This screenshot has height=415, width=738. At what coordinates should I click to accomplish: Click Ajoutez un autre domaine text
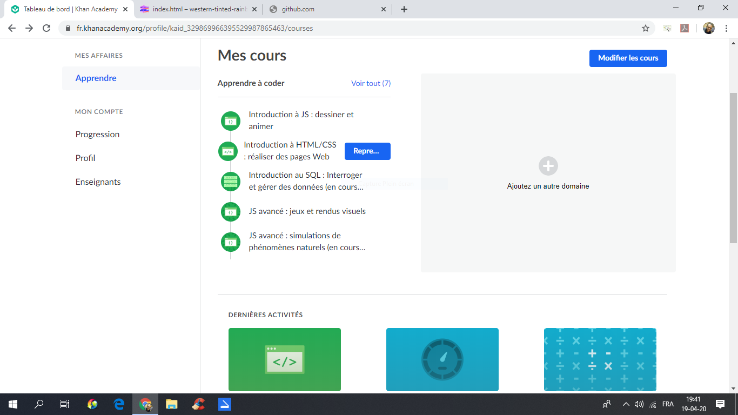548,186
